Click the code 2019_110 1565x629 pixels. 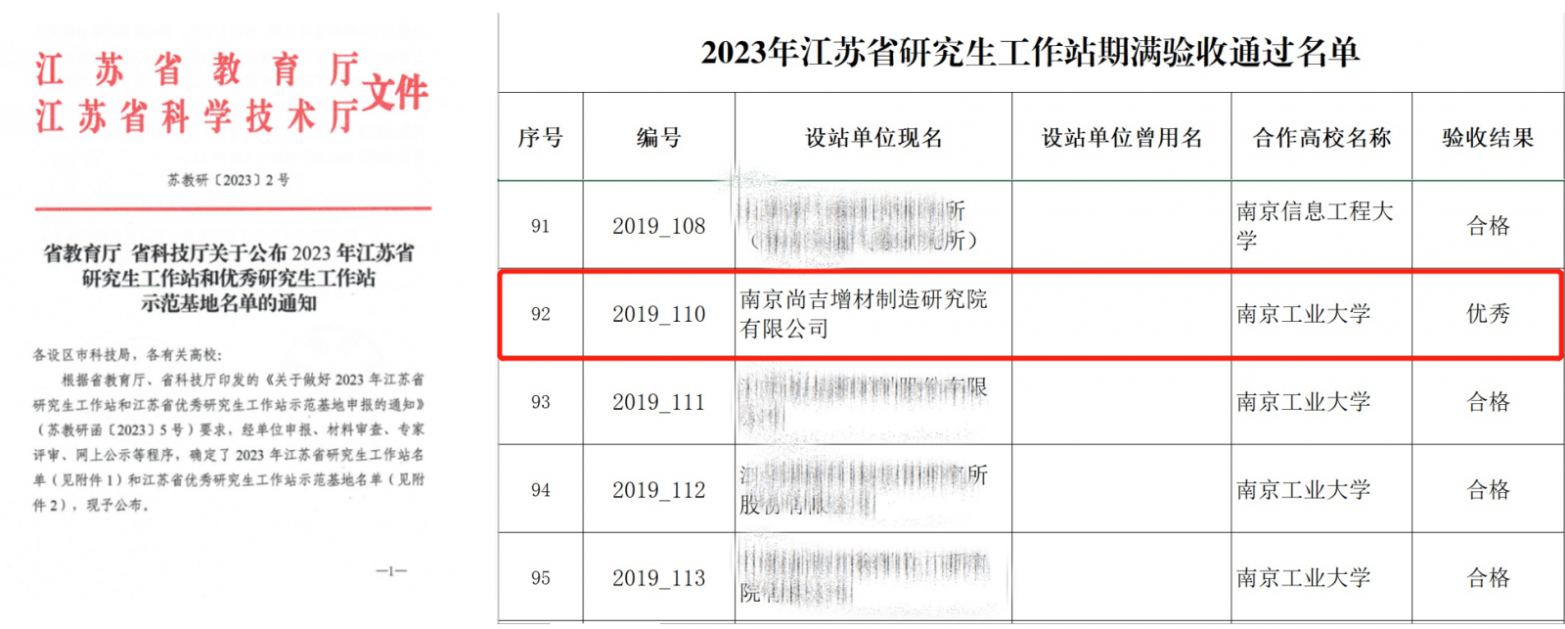[658, 314]
